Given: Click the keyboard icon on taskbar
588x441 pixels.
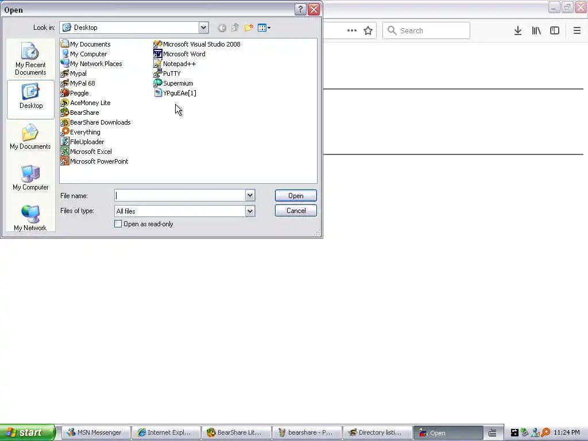Looking at the screenshot, I should [492, 433].
